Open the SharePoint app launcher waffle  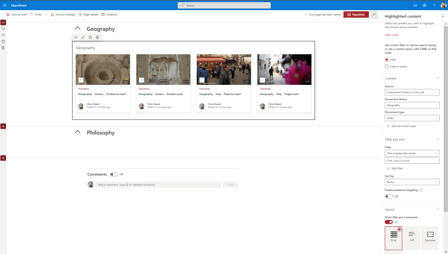pos(4,5)
